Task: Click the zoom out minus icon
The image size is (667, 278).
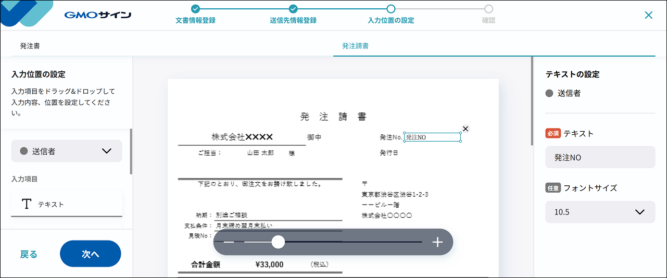Action: pos(229,242)
